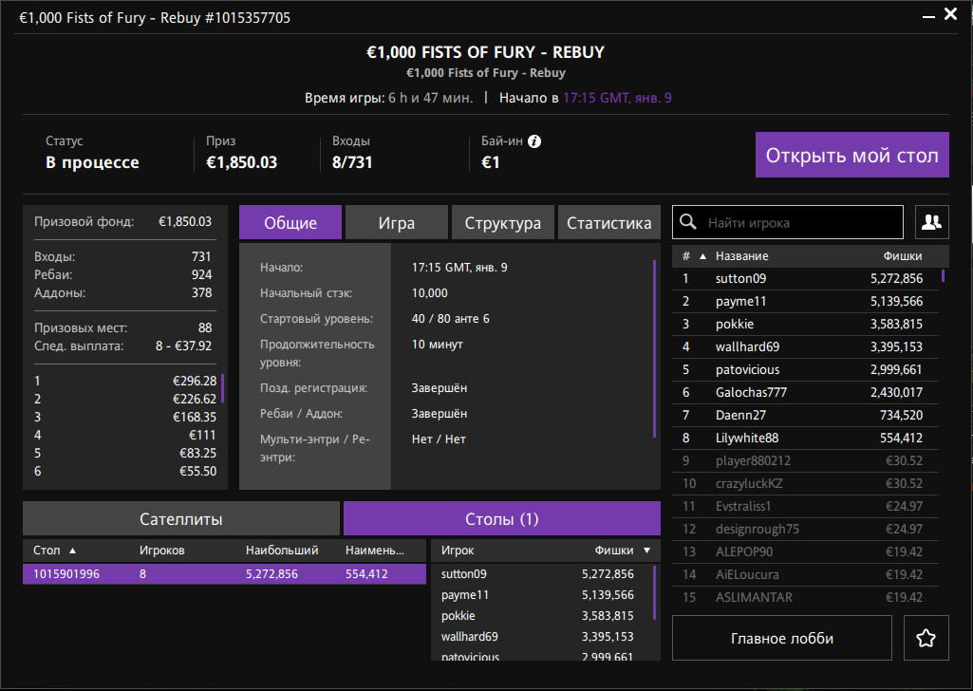Select eliminated player ASLIMANTAR row
The image size is (973, 691).
805,597
